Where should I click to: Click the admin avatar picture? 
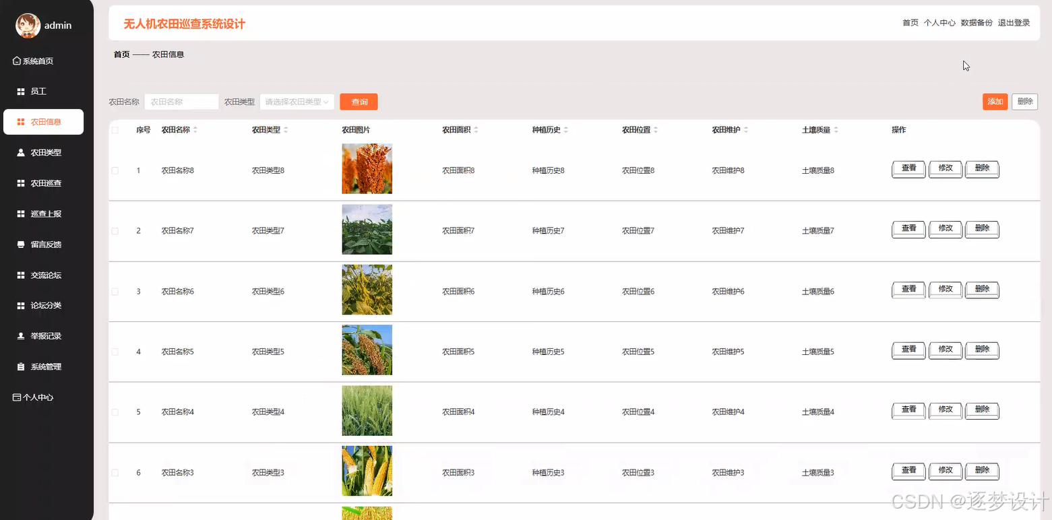28,26
